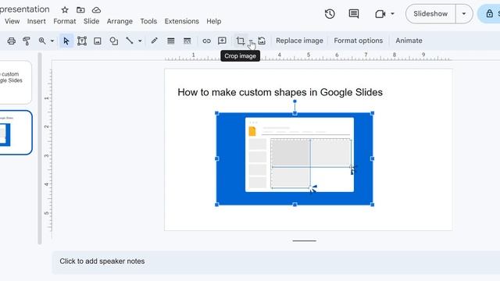
Task: Select the Line tool
Action: pos(130,41)
